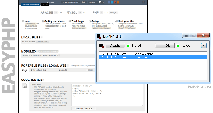Click the PHP version number 5.5.0
Viewport: 213px width, 113px height.
click(x=106, y=12)
